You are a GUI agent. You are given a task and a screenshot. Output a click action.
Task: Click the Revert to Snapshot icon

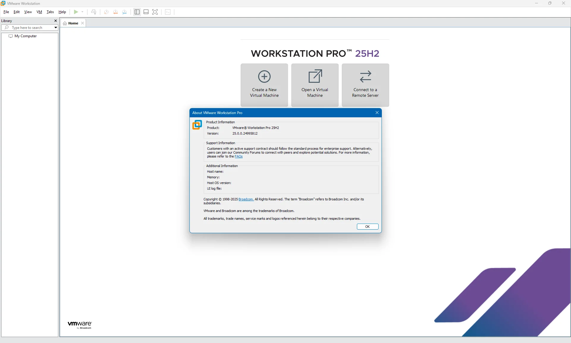coord(115,12)
